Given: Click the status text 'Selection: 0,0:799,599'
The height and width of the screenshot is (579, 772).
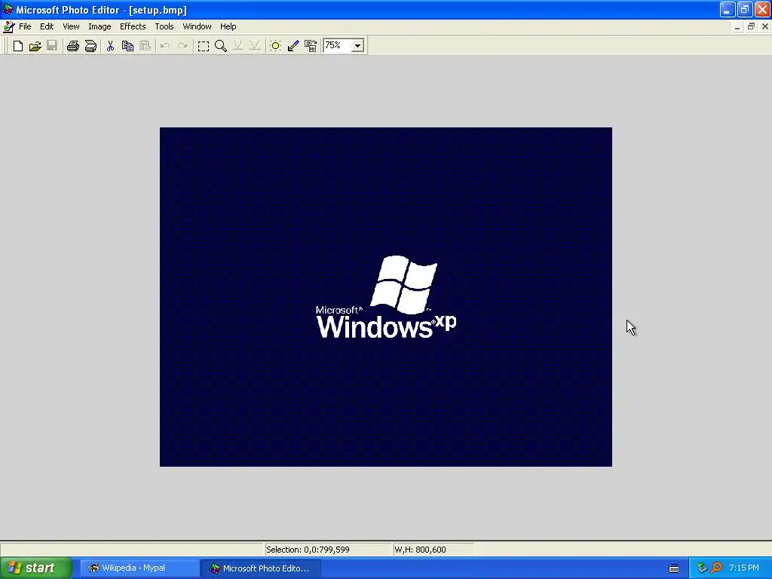Looking at the screenshot, I should coord(308,550).
